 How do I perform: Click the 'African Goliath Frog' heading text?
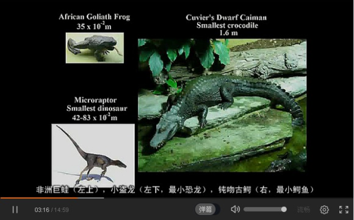pos(95,16)
